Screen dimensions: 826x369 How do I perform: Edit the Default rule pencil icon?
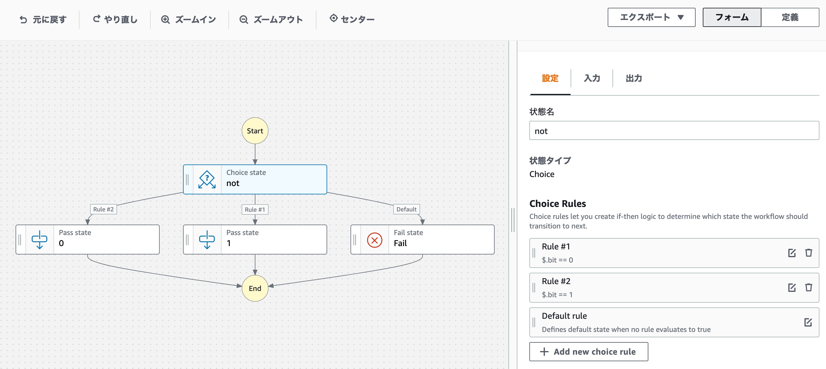coord(808,322)
